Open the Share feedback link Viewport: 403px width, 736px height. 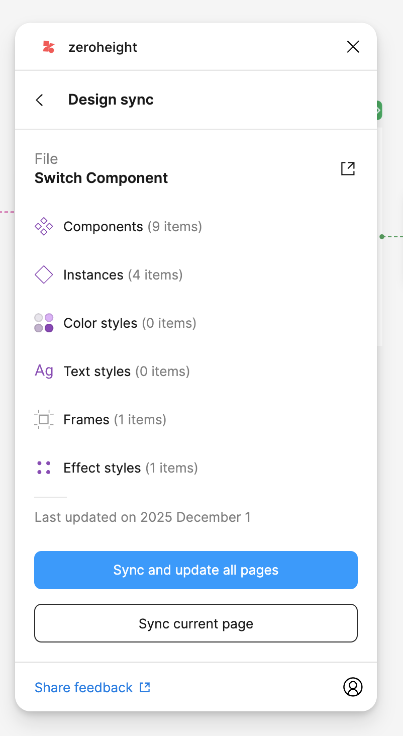[x=92, y=687]
